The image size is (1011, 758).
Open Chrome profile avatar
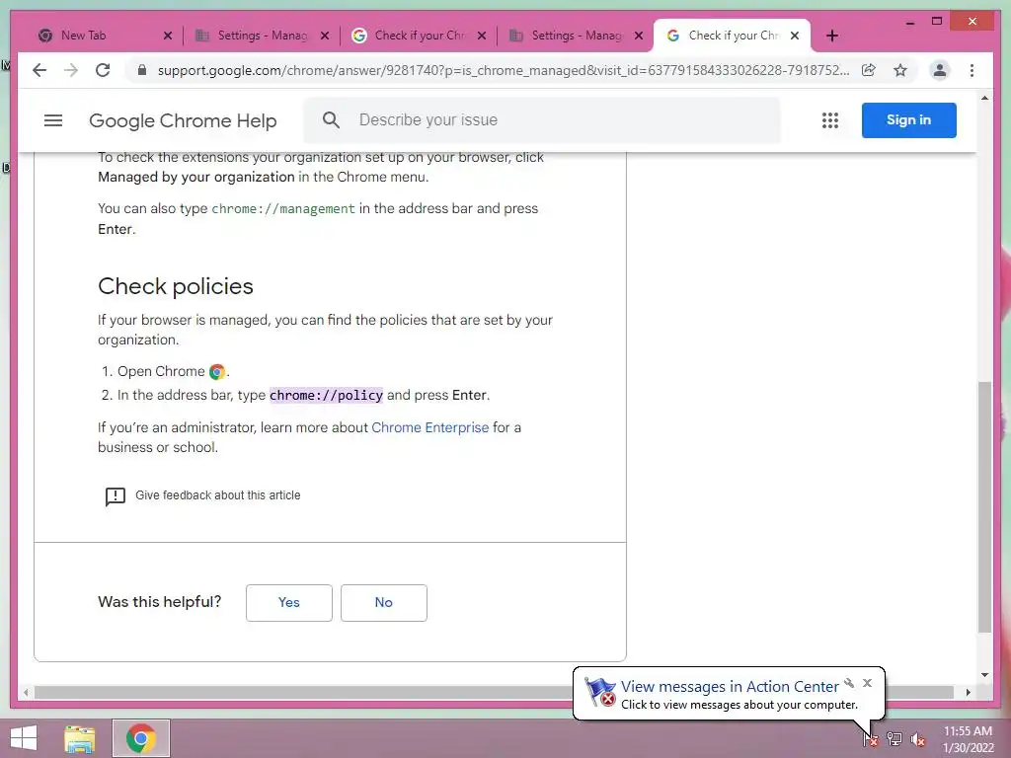pos(940,70)
